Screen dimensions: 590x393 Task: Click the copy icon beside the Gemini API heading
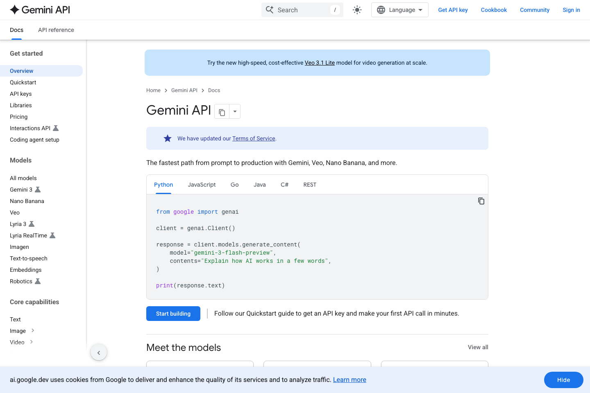click(222, 111)
